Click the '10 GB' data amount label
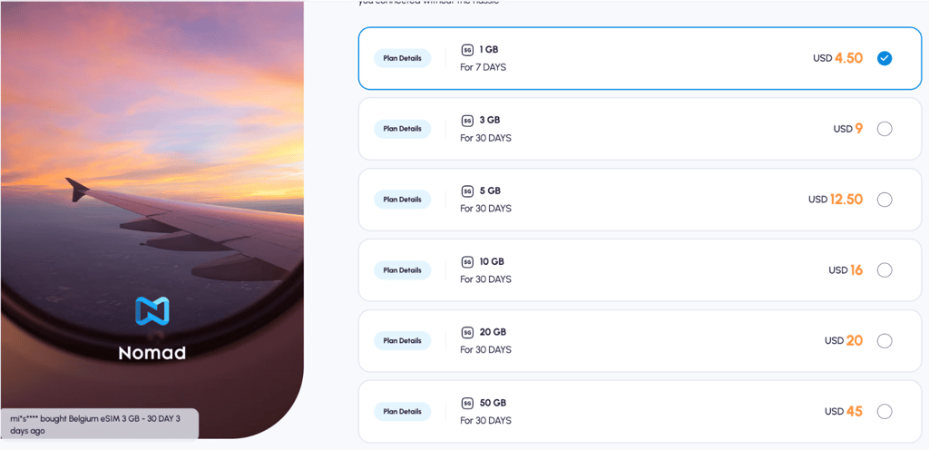 pyautogui.click(x=492, y=261)
